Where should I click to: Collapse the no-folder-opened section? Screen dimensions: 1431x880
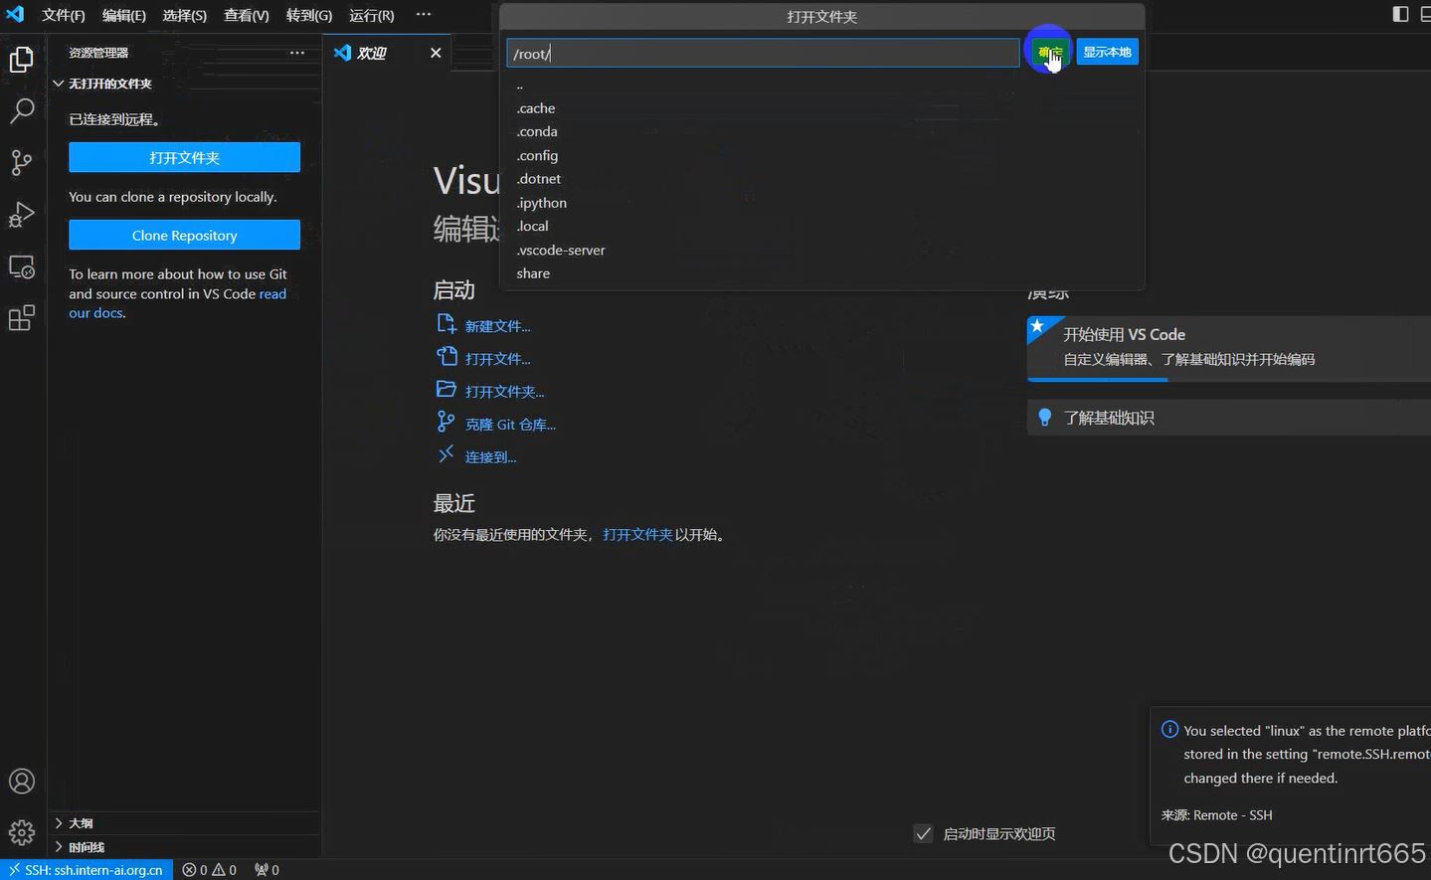184,84
